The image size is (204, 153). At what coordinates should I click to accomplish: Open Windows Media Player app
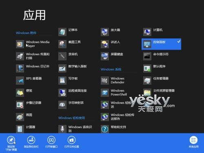[33, 44]
